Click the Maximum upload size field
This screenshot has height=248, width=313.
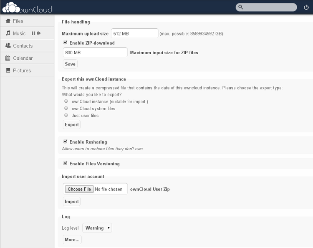(134, 33)
